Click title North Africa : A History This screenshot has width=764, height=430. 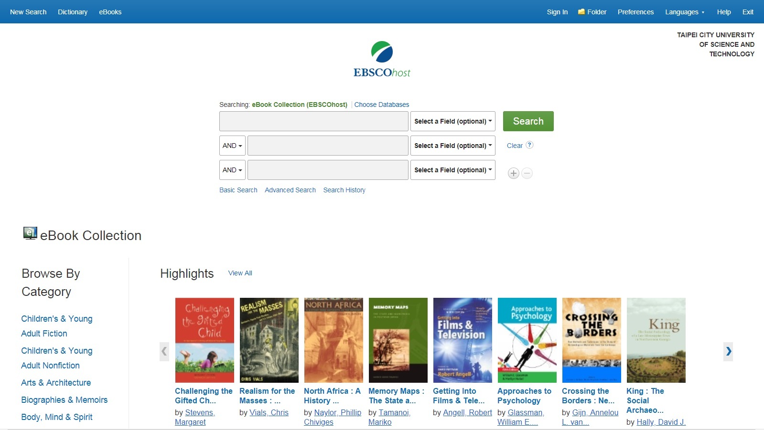pyautogui.click(x=332, y=396)
